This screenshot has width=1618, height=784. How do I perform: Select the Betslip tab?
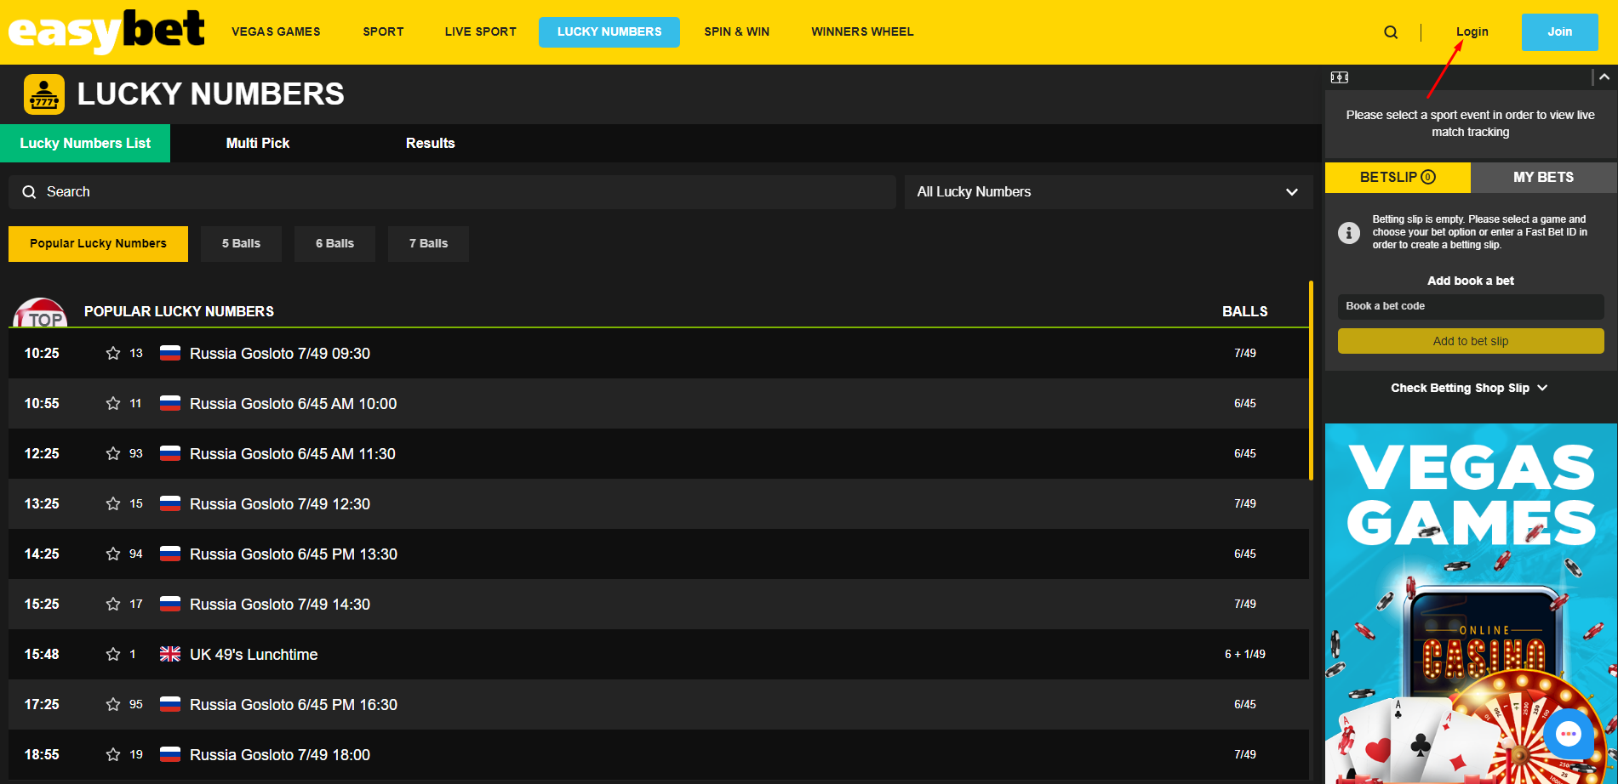coord(1398,177)
